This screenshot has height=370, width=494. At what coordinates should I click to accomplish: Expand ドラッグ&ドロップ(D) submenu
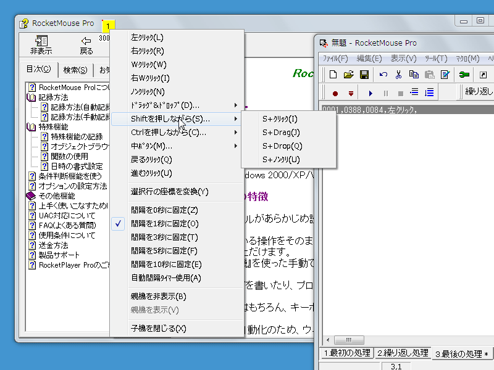pyautogui.click(x=177, y=105)
